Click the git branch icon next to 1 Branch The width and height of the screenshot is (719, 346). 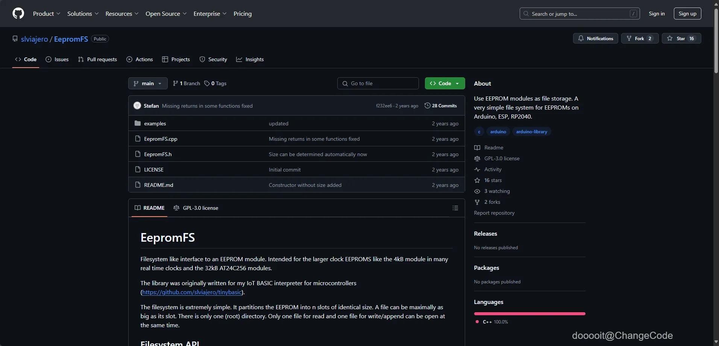pyautogui.click(x=175, y=83)
